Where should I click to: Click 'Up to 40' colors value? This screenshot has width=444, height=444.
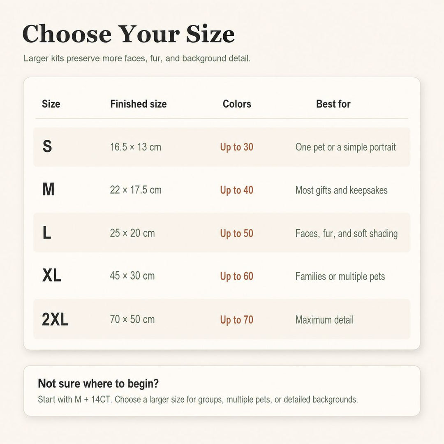pos(237,190)
